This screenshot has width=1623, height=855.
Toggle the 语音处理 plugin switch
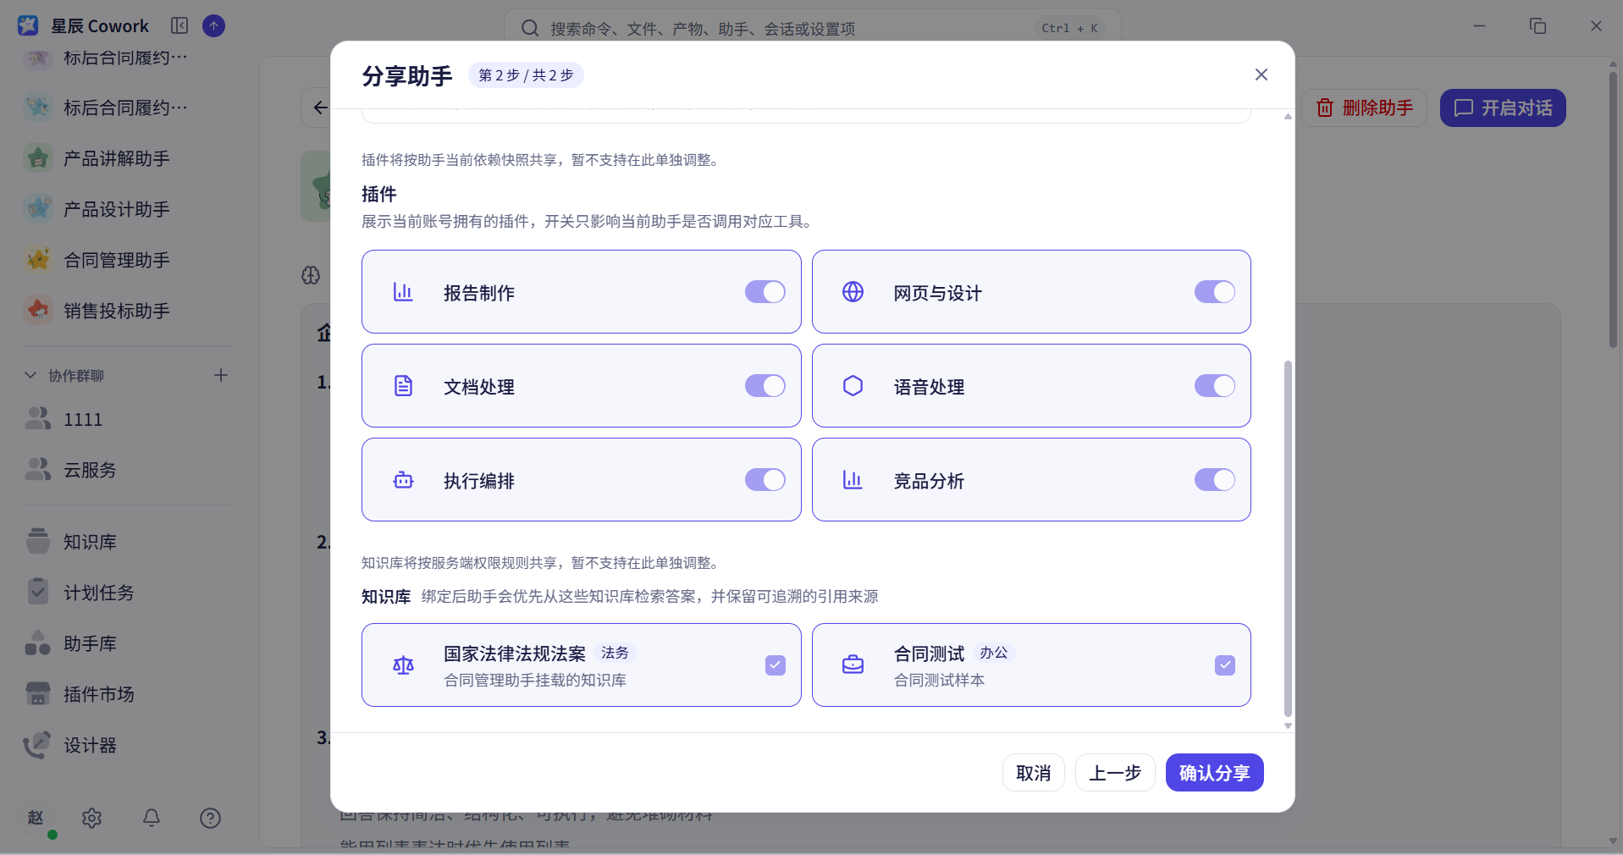pyautogui.click(x=1214, y=386)
